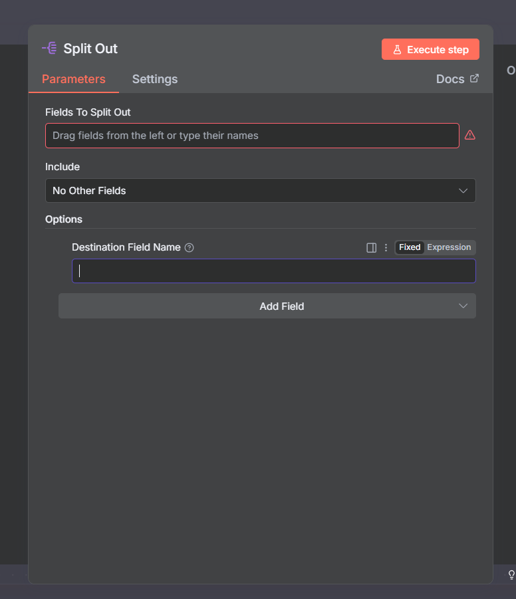Click the Fields To Split Out input

[252, 136]
